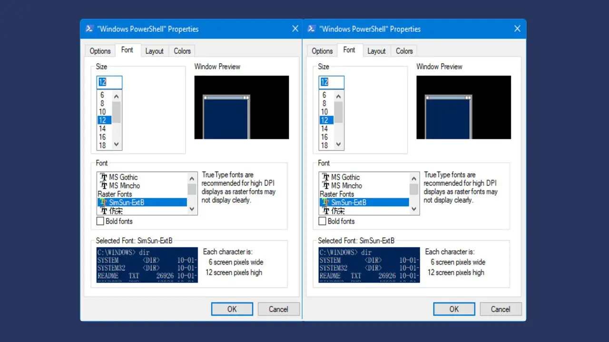The image size is (609, 342).
Task: Click the PowerShell icon in the left window's title bar
Action: click(89, 29)
